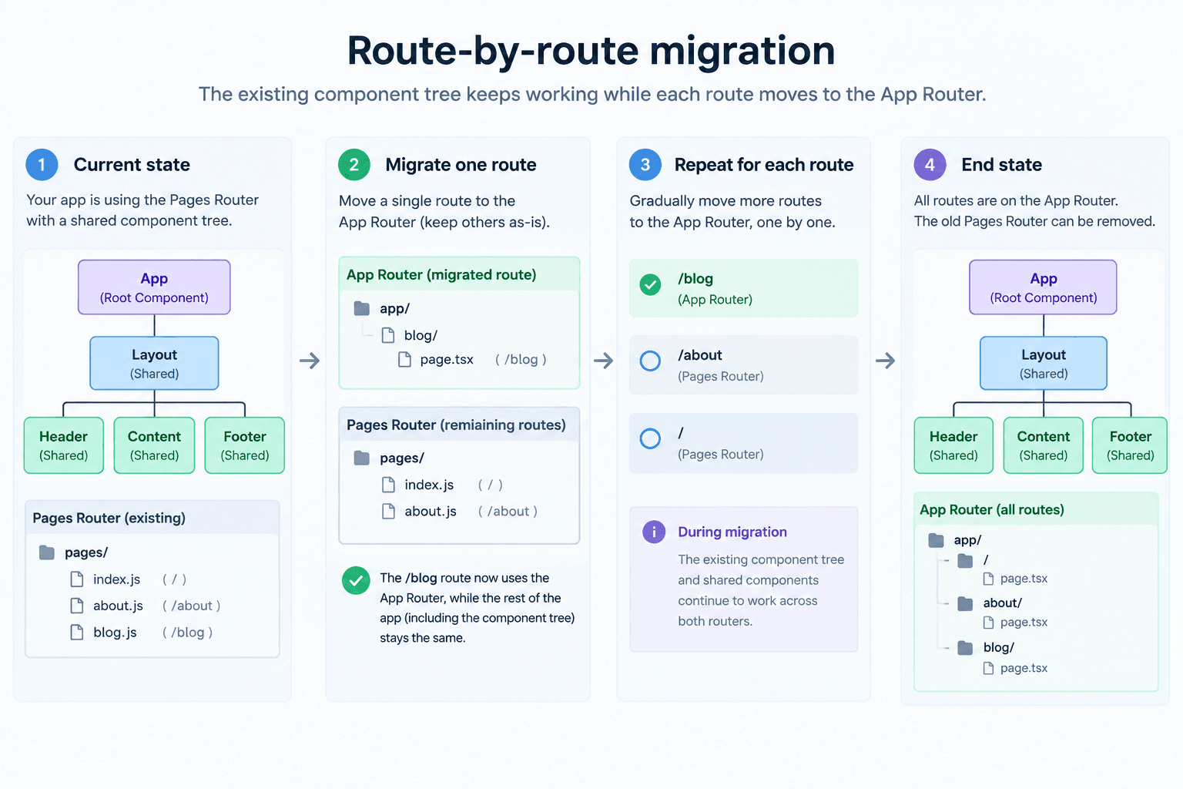Click the page.tsx file icon next to ( /blog )

404,360
